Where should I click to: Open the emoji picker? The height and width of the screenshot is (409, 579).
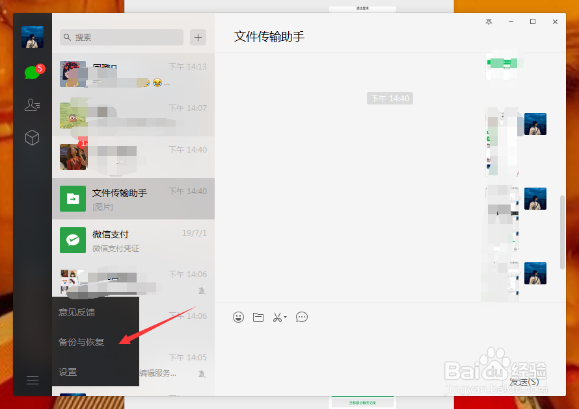point(238,317)
